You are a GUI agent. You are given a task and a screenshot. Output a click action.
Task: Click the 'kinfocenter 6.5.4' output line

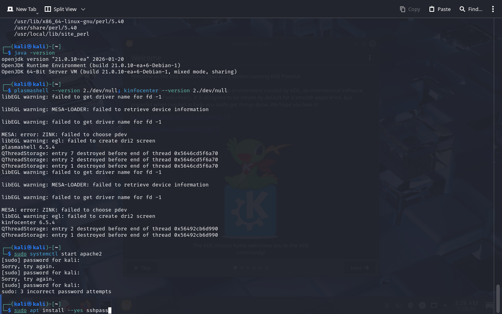28,223
